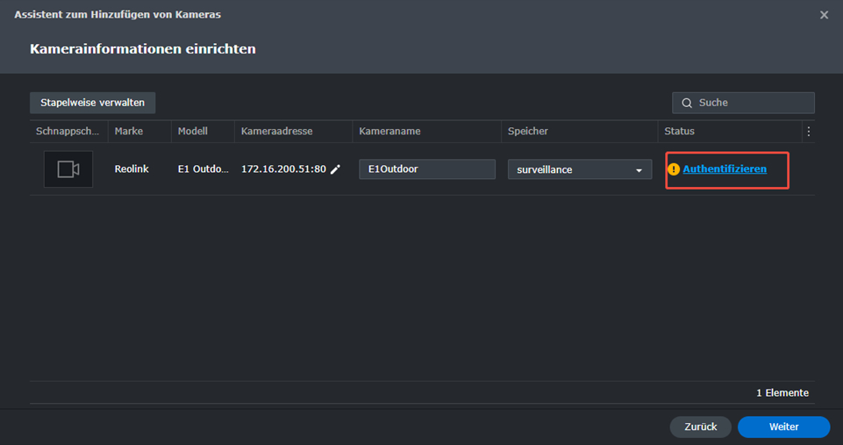
Task: Click the yellow warning icon beside Authentifizieren
Action: [674, 169]
